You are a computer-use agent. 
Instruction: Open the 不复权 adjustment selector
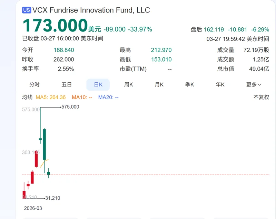tap(261, 97)
